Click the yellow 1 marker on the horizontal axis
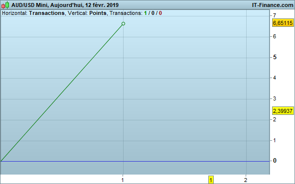Viewport: 295px width, 184px height. 211,180
